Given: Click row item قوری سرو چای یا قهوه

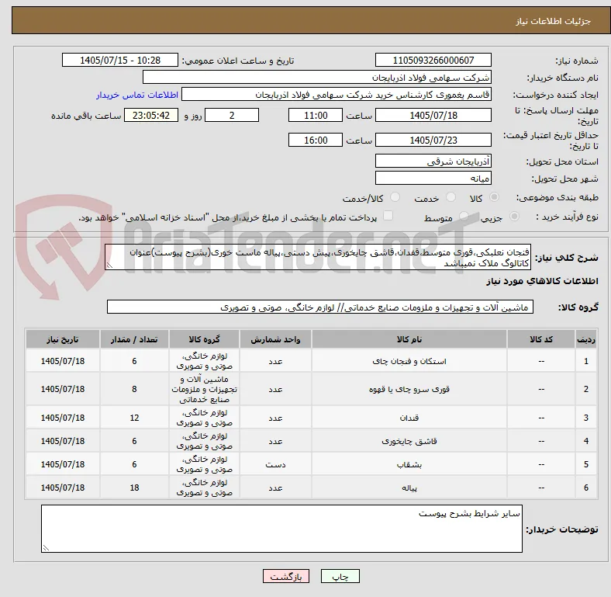Looking at the screenshot, I should click(x=409, y=389).
